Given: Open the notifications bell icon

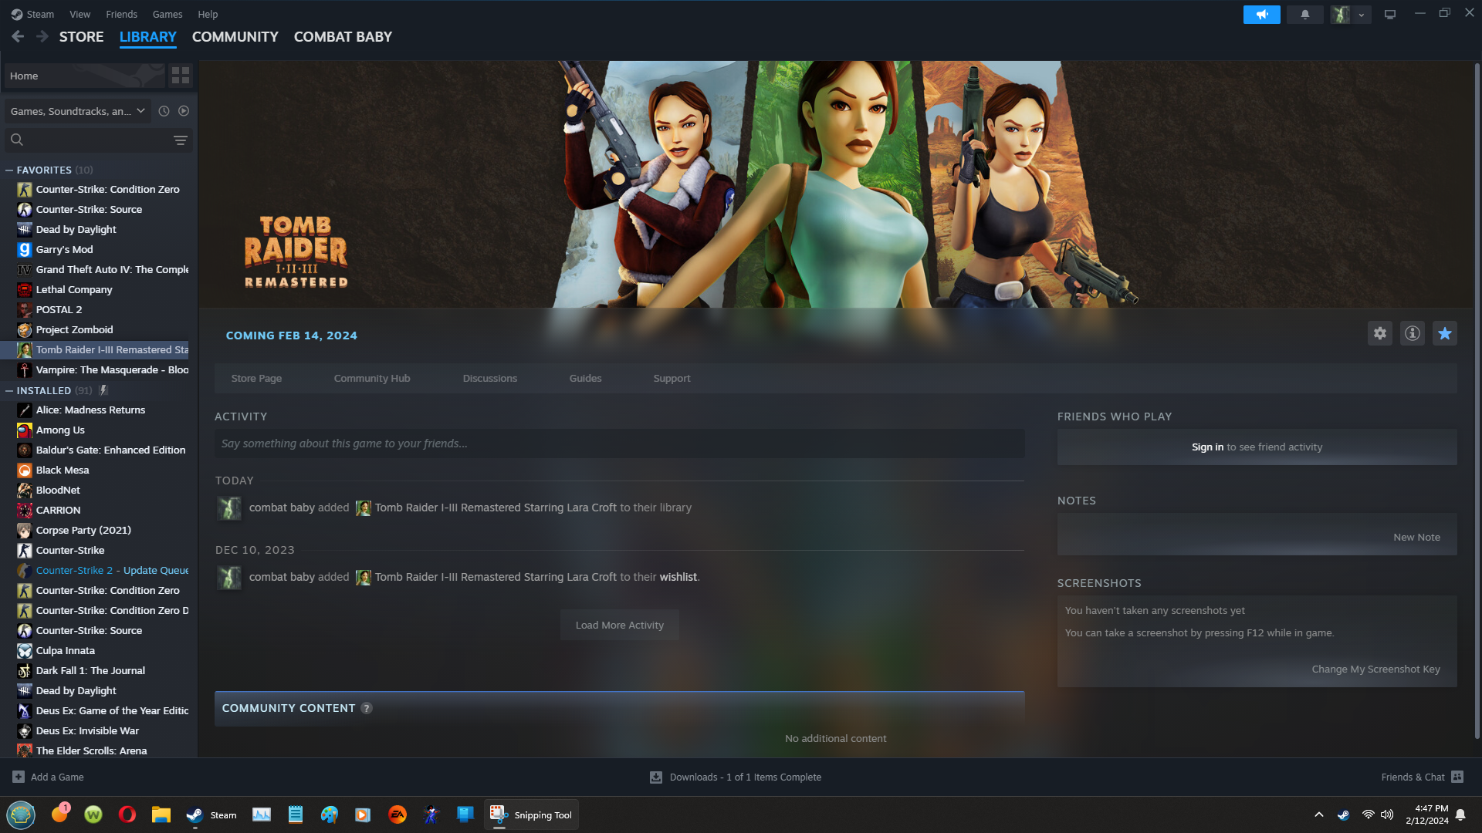Looking at the screenshot, I should coord(1305,15).
